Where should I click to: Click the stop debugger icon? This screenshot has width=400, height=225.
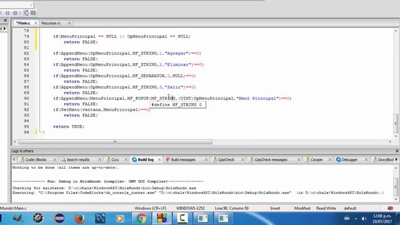pos(15,13)
